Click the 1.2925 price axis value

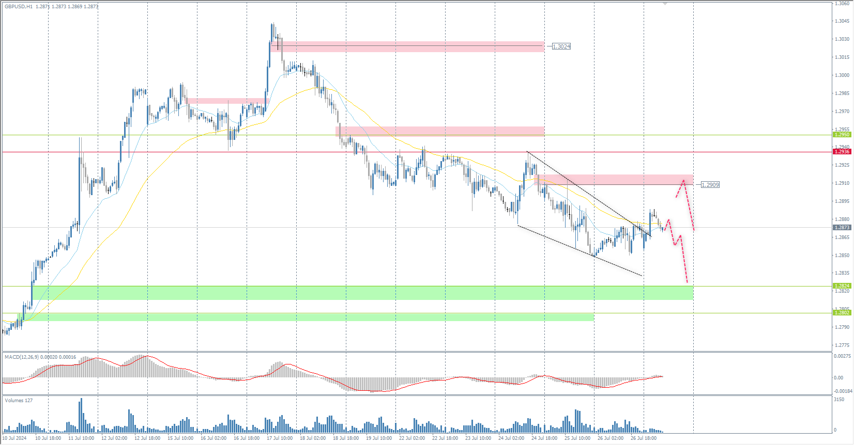click(x=842, y=165)
